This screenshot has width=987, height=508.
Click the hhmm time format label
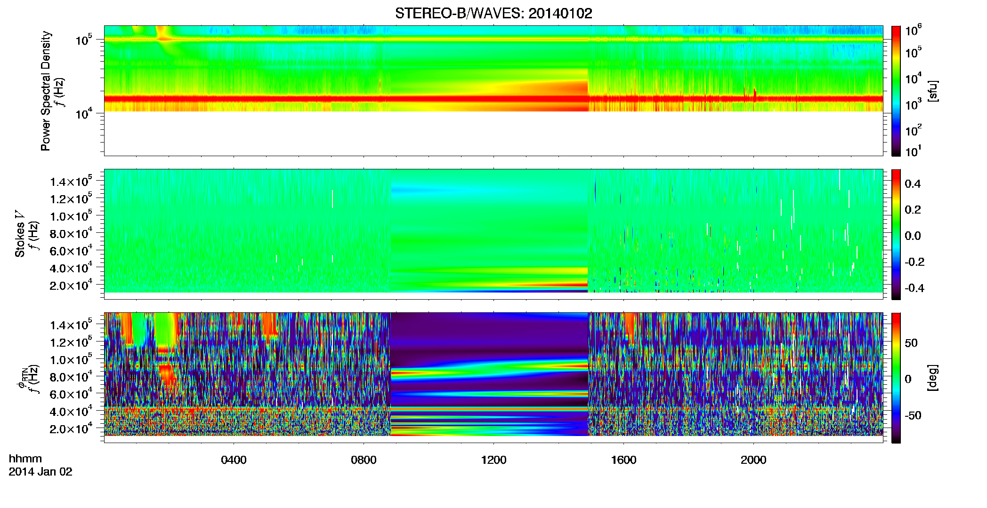pos(25,459)
